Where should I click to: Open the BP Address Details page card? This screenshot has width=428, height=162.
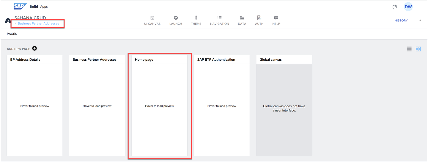35,106
